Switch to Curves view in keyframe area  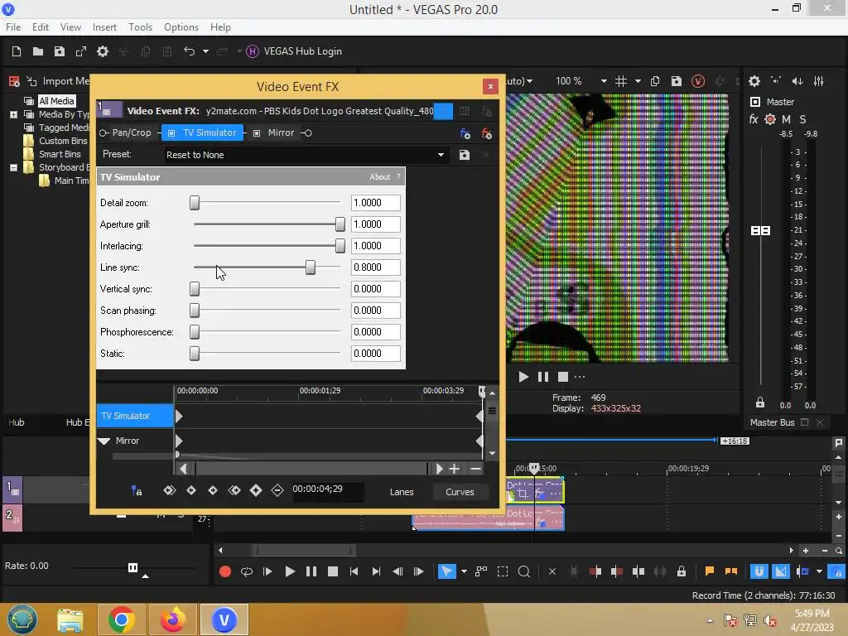click(460, 492)
